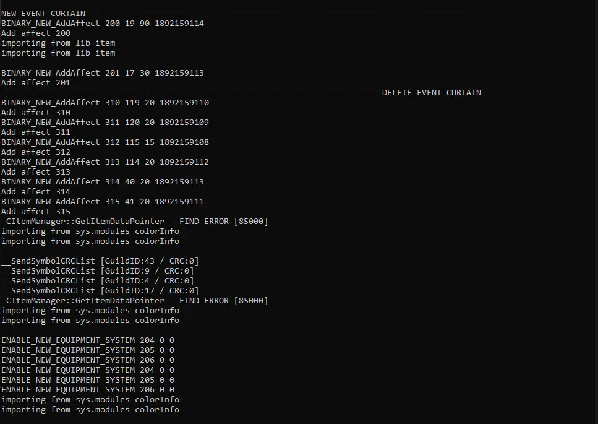598x424 pixels.
Task: Click the SendSymbolCRCList GuildID:9 line
Action: (97, 271)
